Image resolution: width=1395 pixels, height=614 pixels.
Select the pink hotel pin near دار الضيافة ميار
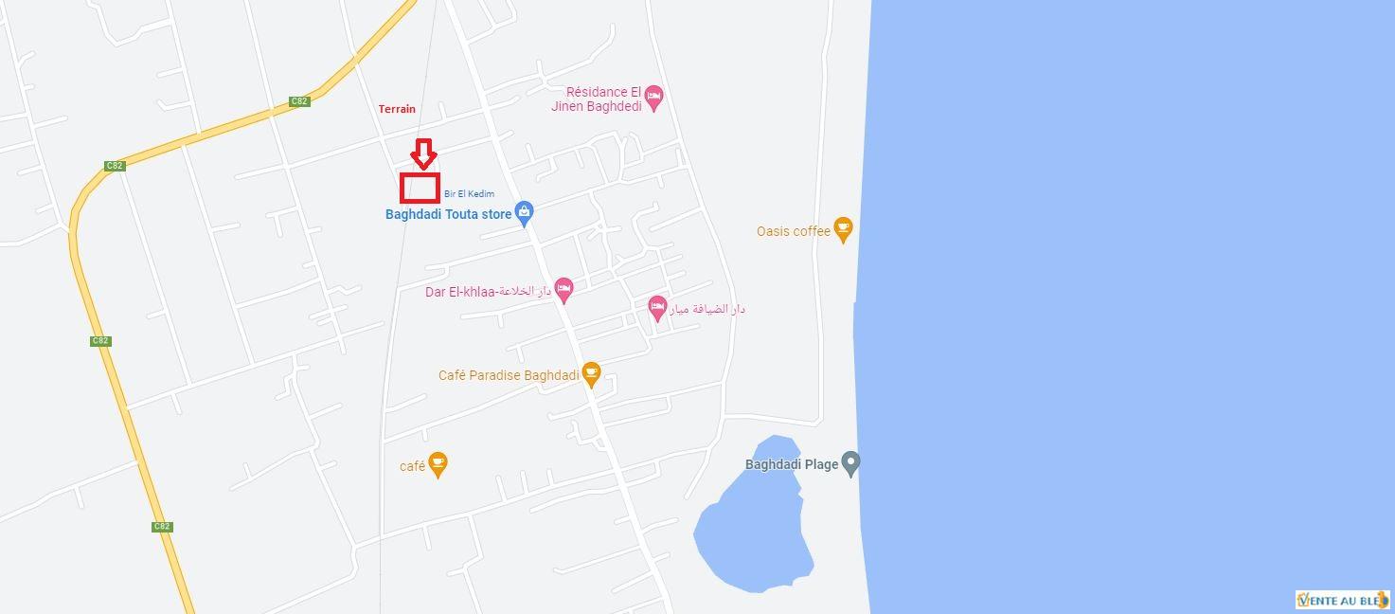pos(657,308)
